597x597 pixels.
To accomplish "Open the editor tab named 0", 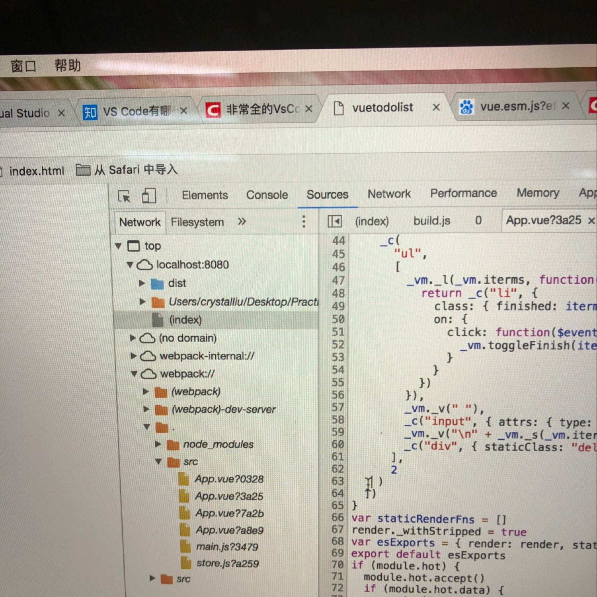I will [478, 220].
